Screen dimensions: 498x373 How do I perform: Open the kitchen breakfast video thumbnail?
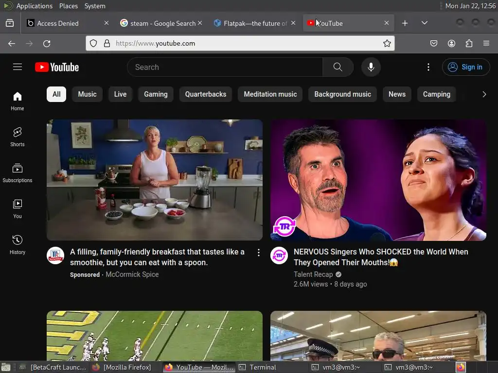(x=154, y=180)
